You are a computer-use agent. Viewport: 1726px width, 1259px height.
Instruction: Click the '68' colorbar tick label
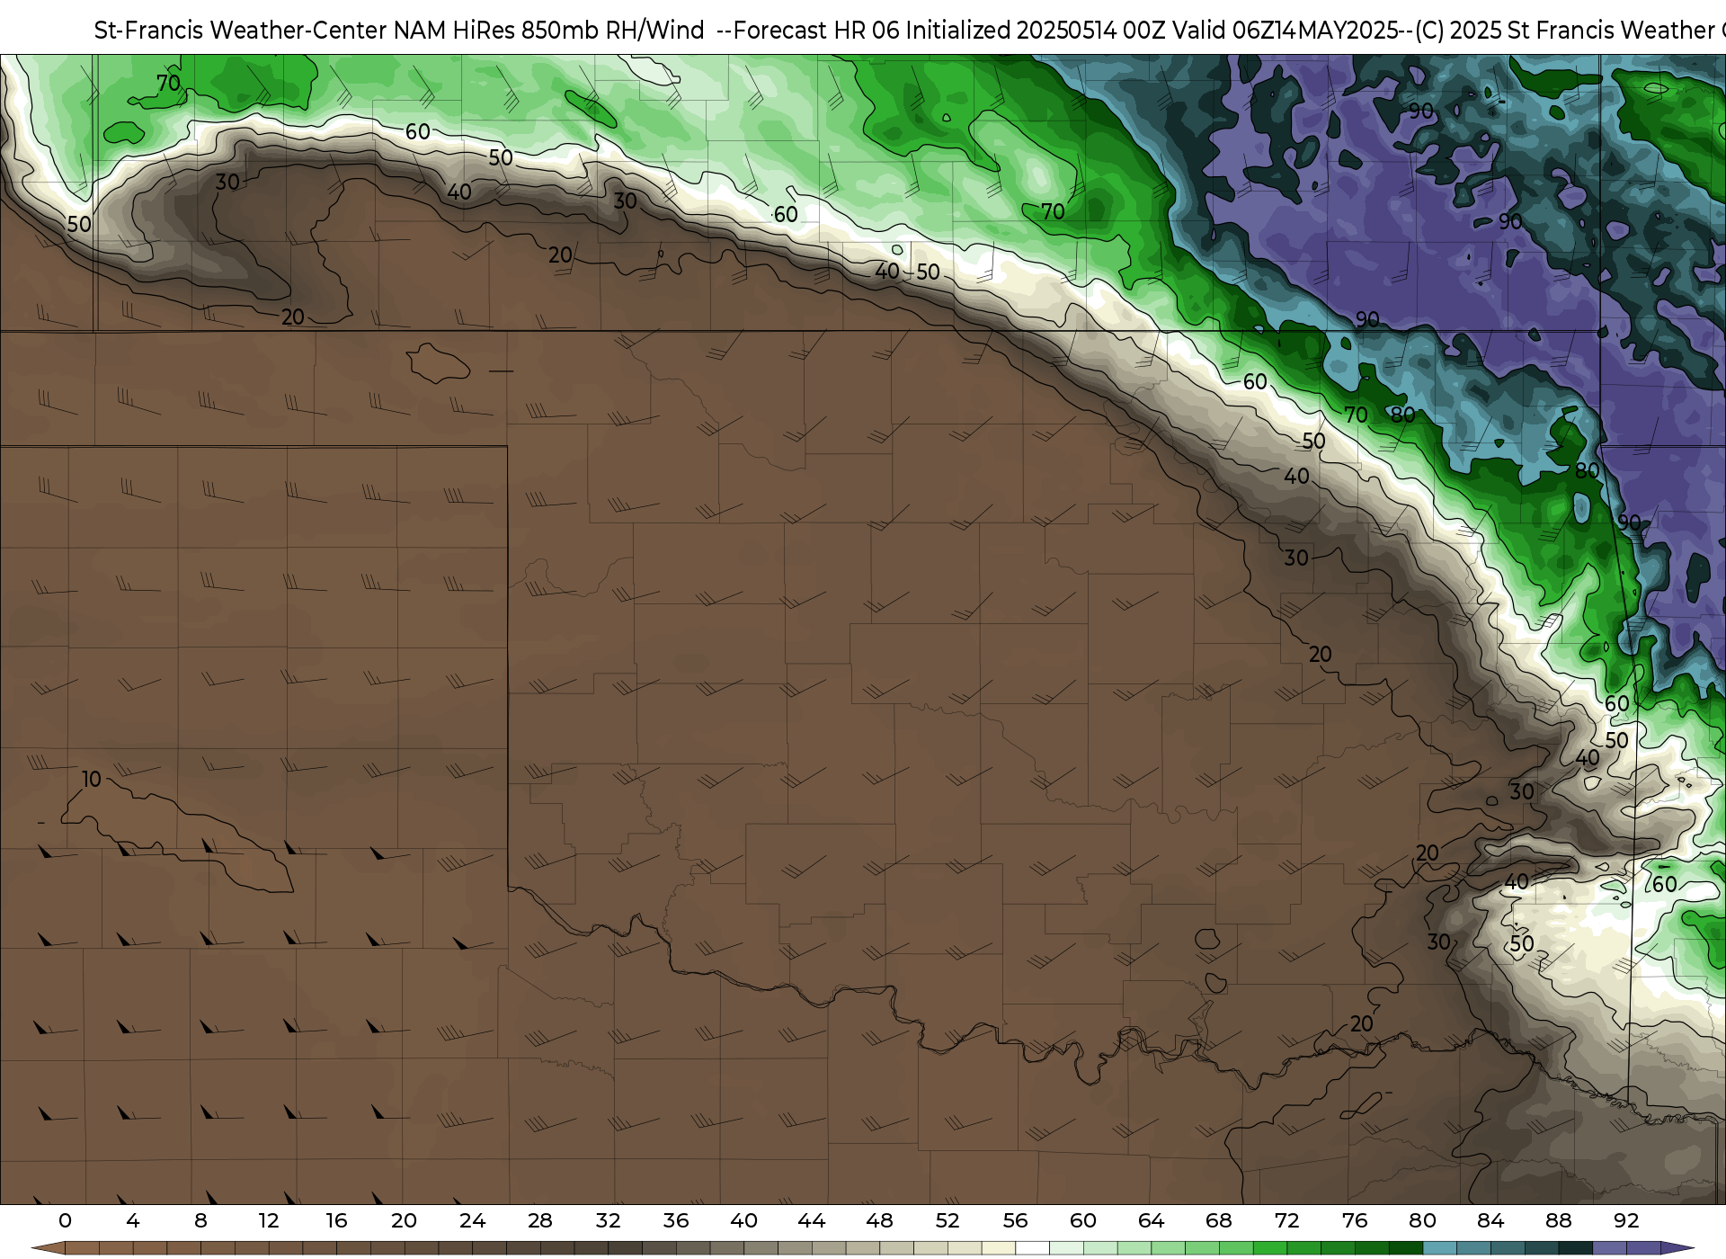[x=1219, y=1220]
